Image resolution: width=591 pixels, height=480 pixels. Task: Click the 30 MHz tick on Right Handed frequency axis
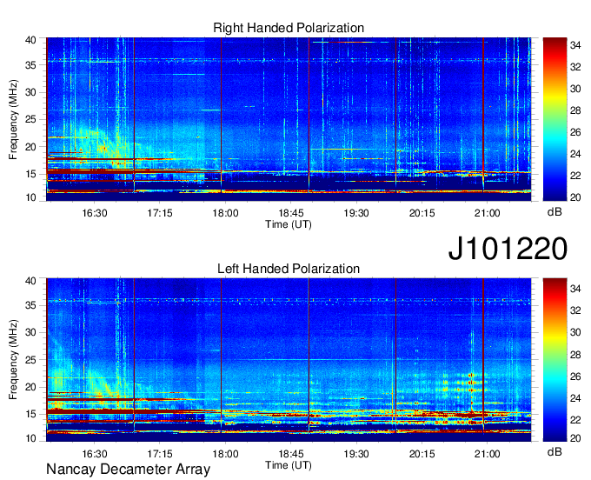click(x=30, y=92)
